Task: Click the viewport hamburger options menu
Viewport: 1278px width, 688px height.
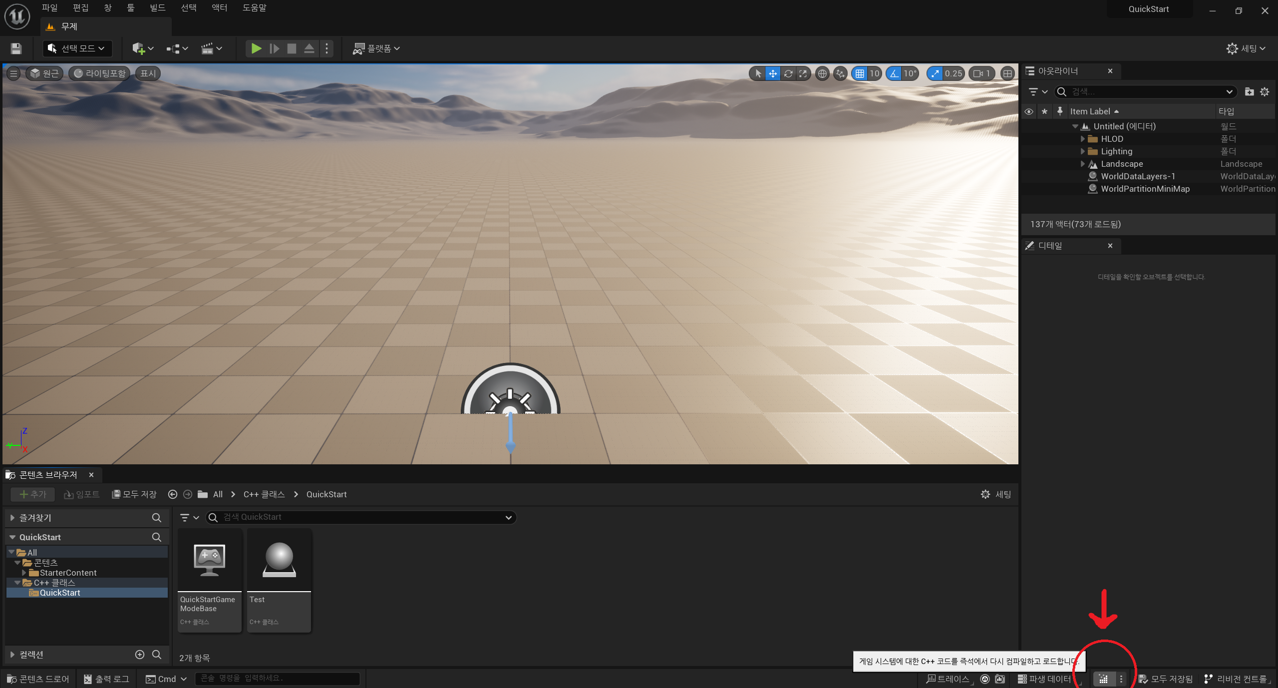Action: pos(13,74)
